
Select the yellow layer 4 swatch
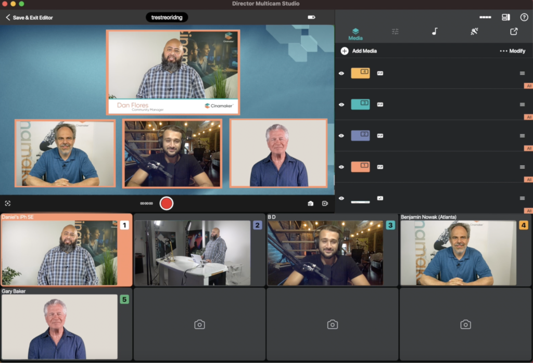coord(360,73)
